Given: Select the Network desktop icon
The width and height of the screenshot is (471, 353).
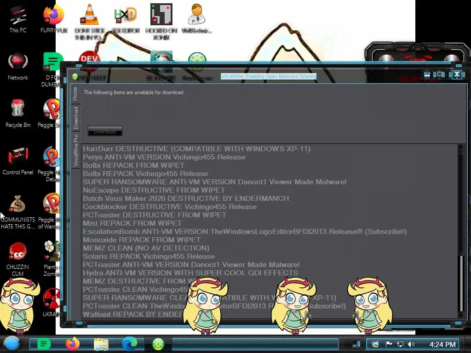Looking at the screenshot, I should coord(18,67).
